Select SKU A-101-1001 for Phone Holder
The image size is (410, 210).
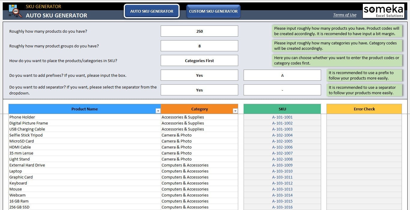coord(282,117)
